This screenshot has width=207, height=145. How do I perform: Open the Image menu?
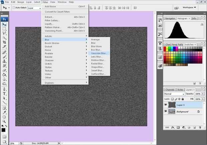pos(21,2)
